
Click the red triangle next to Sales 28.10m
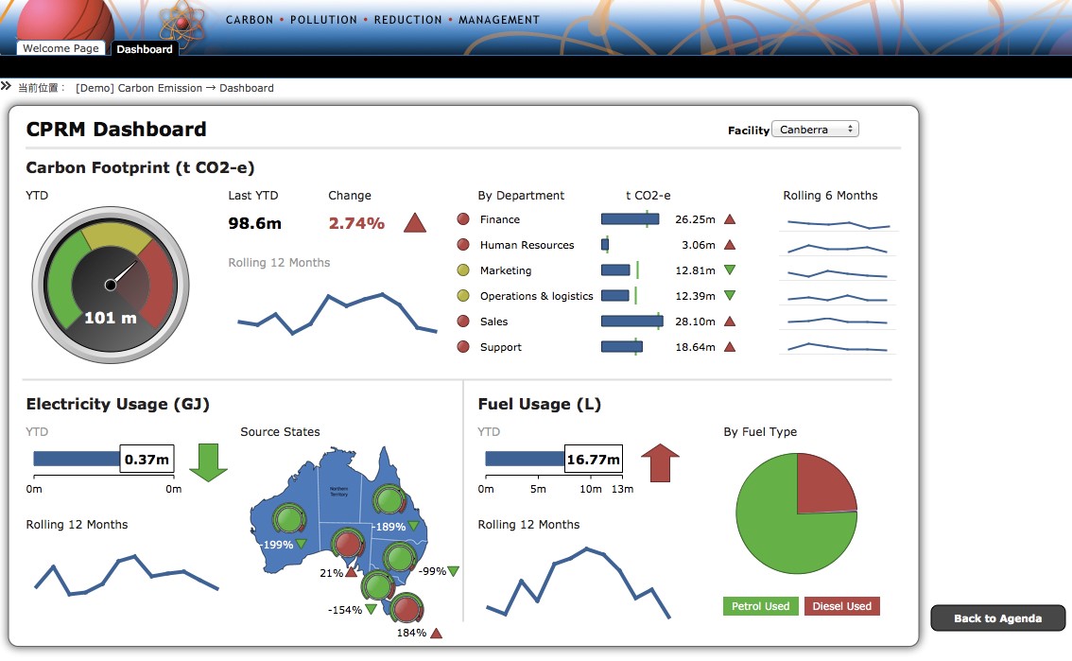(x=729, y=322)
